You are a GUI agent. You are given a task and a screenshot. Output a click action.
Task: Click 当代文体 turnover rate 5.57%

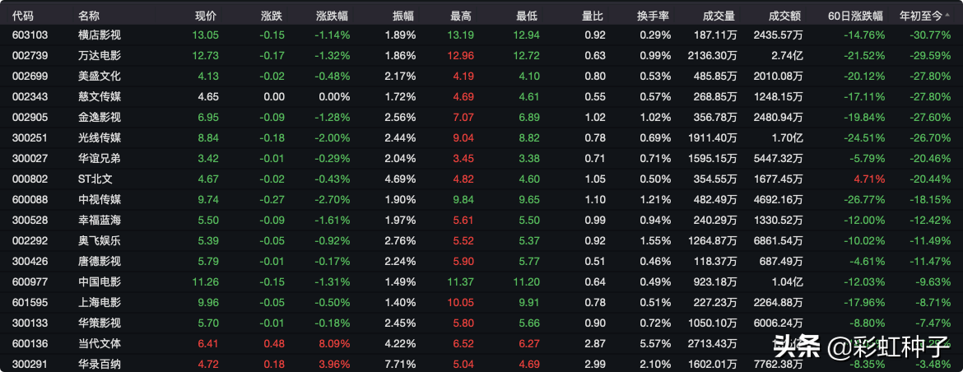(655, 343)
